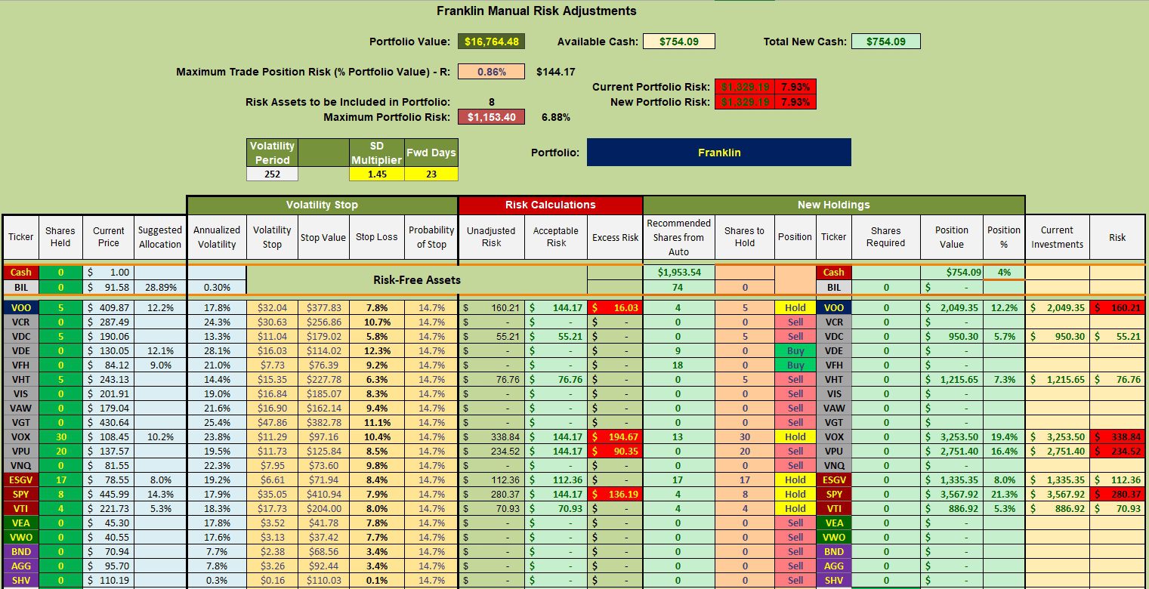1149x589 pixels.
Task: Select the SPY position value 3,567.92
Action: pos(952,495)
